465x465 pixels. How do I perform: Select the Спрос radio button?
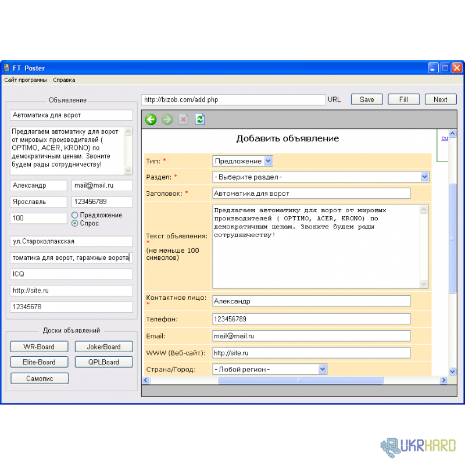pos(74,223)
